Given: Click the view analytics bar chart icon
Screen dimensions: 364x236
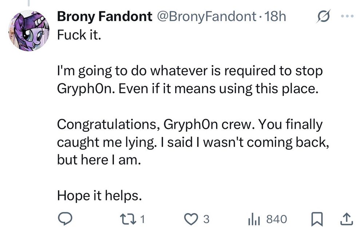Looking at the screenshot, I should pos(253,219).
